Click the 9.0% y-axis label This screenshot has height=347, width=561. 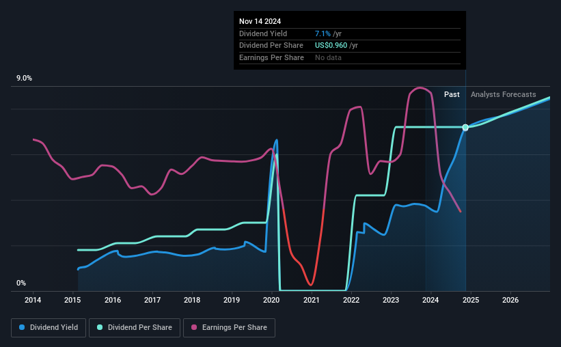[x=24, y=78]
